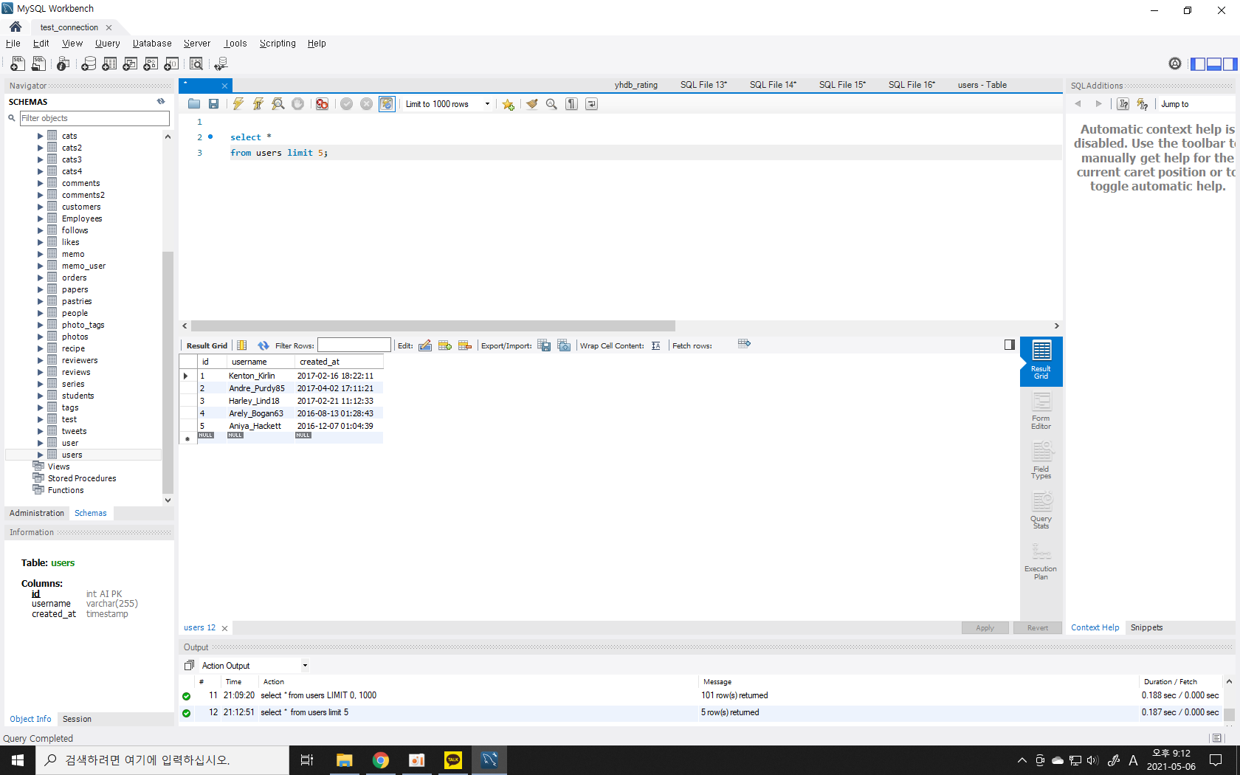Image resolution: width=1240 pixels, height=775 pixels.
Task: Export recordset to external file
Action: [x=544, y=345]
